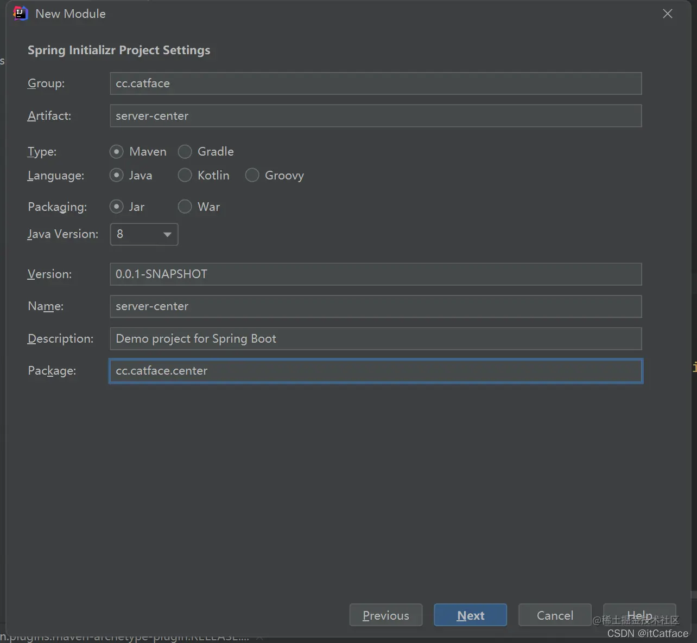Image resolution: width=697 pixels, height=643 pixels.
Task: Open Help for this dialog
Action: [639, 615]
